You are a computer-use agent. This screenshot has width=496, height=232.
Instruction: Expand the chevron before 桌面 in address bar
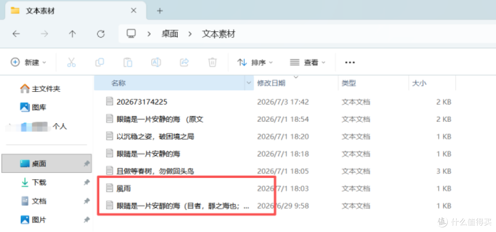(x=149, y=34)
